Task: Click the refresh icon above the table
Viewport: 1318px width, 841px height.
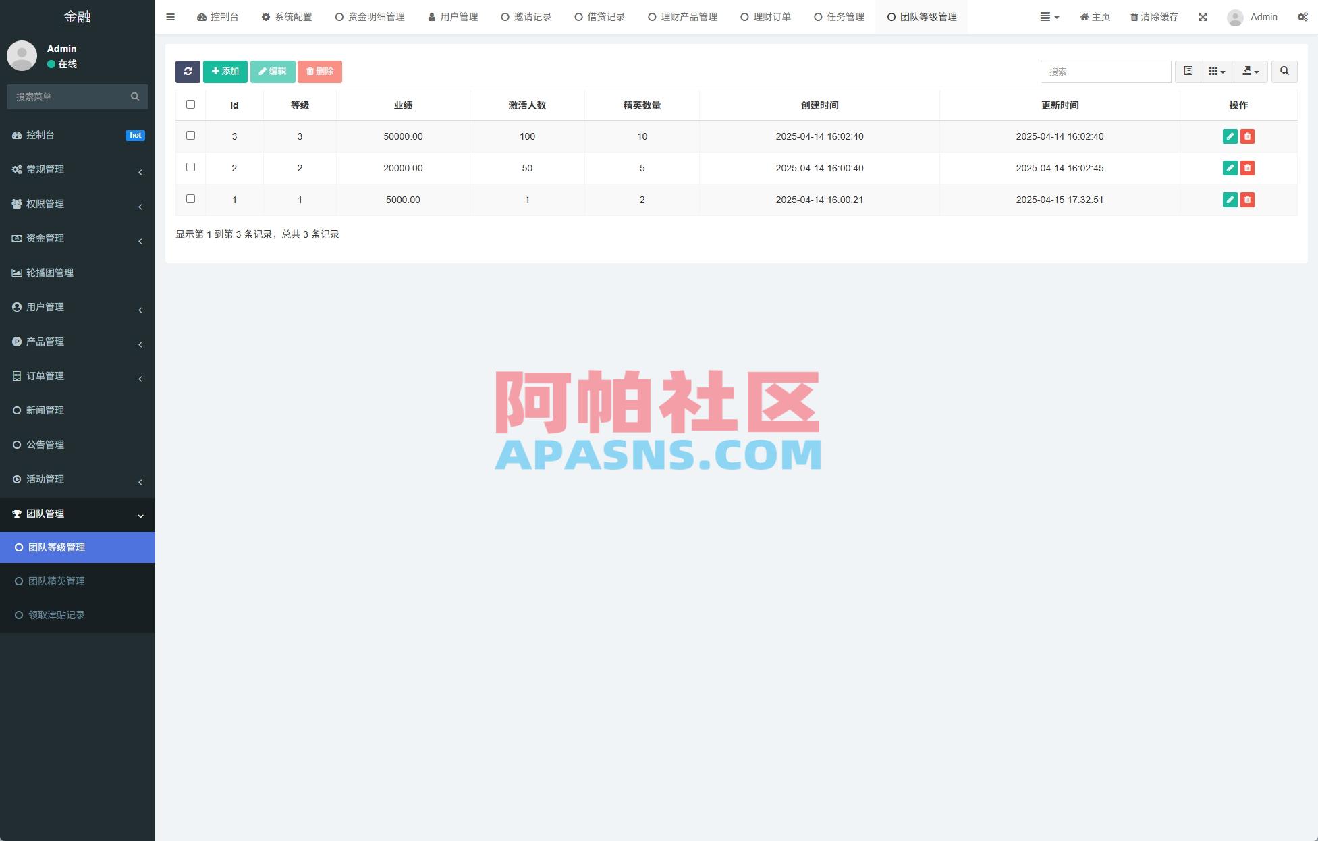Action: click(188, 72)
